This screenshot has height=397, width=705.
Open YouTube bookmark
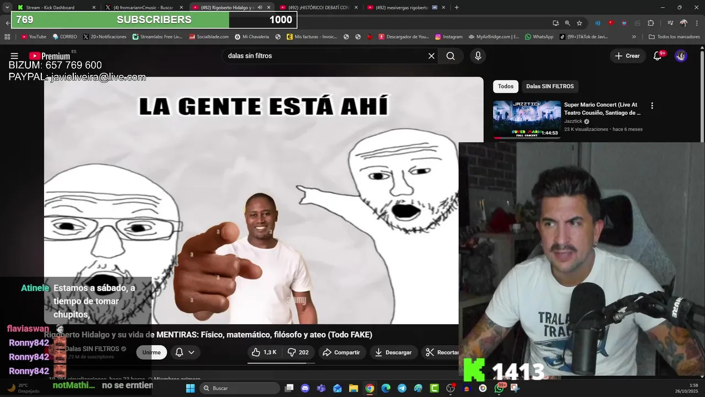tap(34, 37)
